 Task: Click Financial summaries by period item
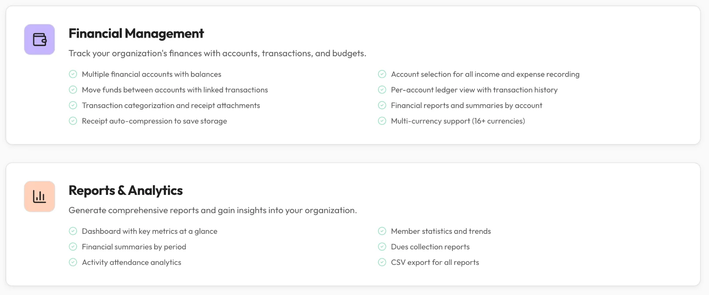click(134, 247)
